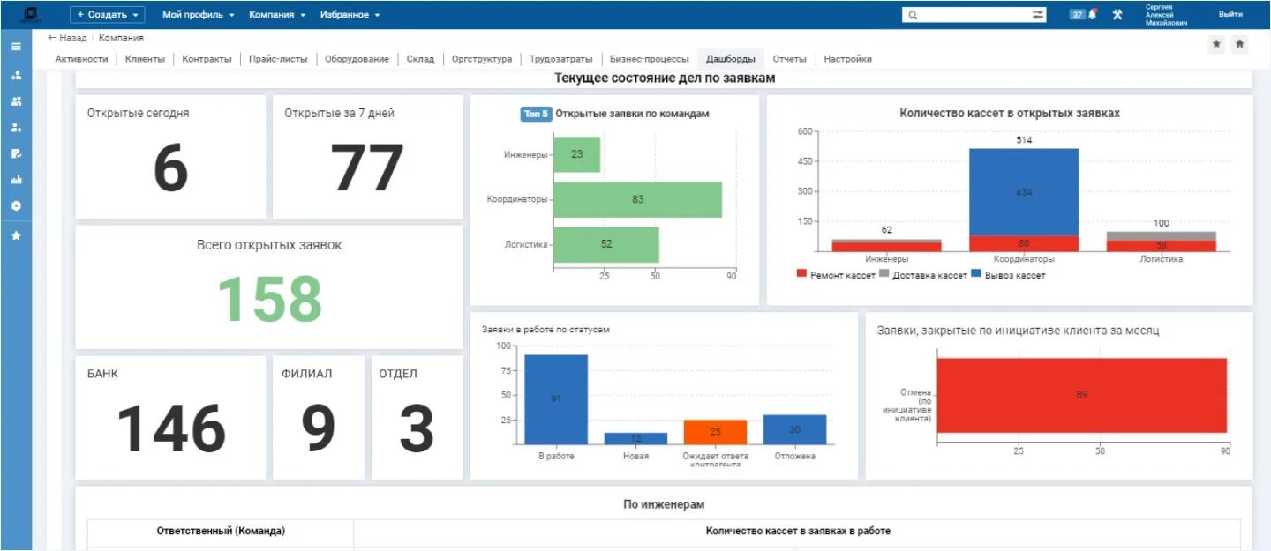The width and height of the screenshot is (1271, 551).
Task: Open the user name Сергеев Алексей Михайлович
Action: pyautogui.click(x=1167, y=14)
